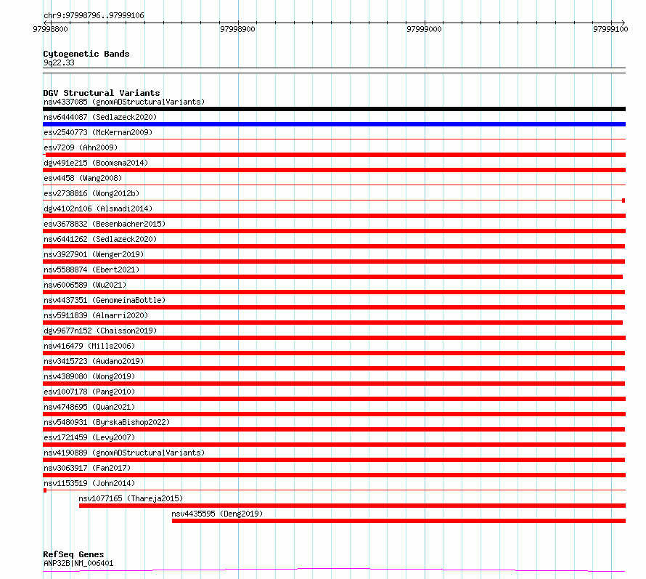The image size is (646, 579).
Task: Click variant esv3678832 (Besenbacher2015)
Action: coord(105,224)
